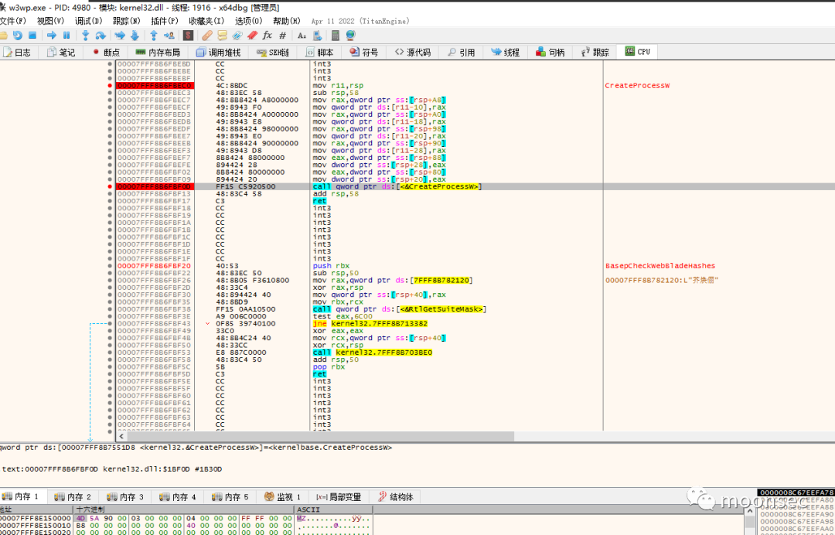Open the hash (#) toolbar icon
835x535 pixels.
(x=282, y=36)
